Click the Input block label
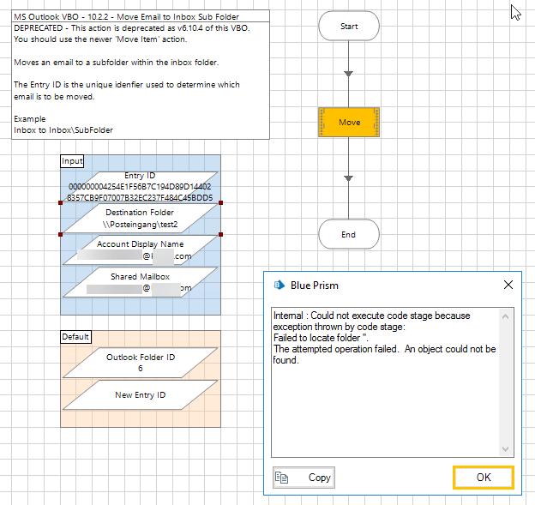 click(72, 161)
